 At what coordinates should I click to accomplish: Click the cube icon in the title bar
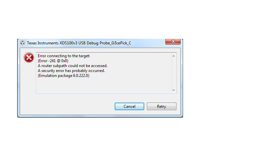(23, 43)
